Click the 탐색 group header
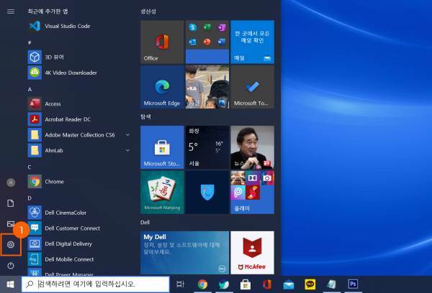Viewport: 432px width, 293px height. tap(145, 117)
